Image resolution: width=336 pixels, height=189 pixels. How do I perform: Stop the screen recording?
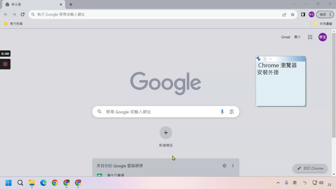pyautogui.click(x=5, y=64)
